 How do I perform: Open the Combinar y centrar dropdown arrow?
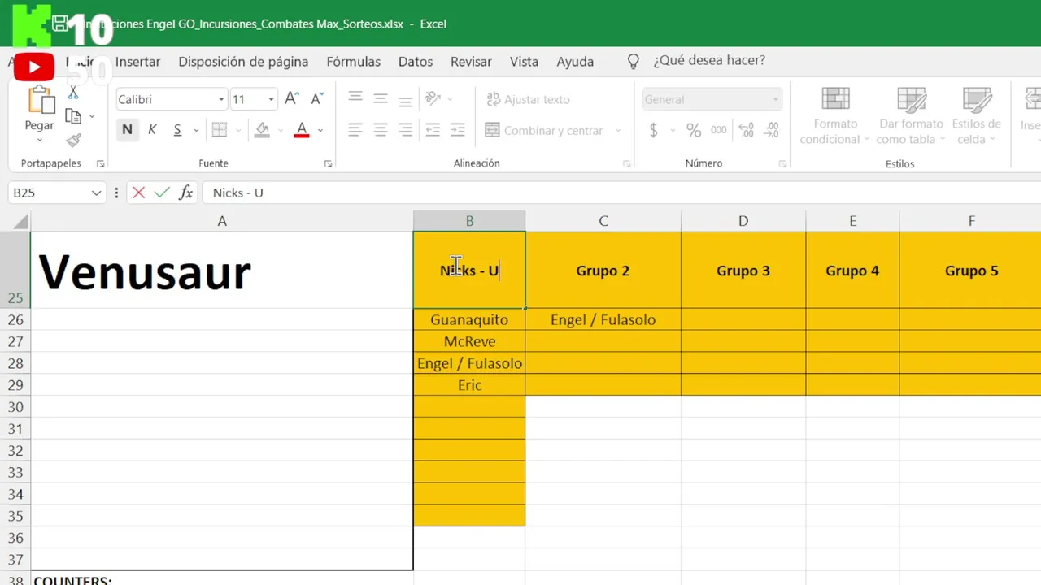618,130
